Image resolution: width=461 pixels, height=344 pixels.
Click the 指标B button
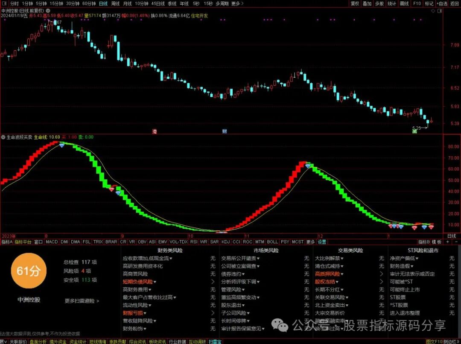point(424,242)
